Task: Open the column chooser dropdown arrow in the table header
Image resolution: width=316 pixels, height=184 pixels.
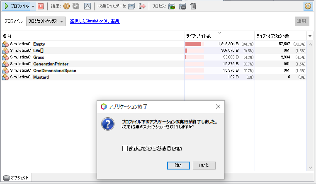Action: (310, 36)
